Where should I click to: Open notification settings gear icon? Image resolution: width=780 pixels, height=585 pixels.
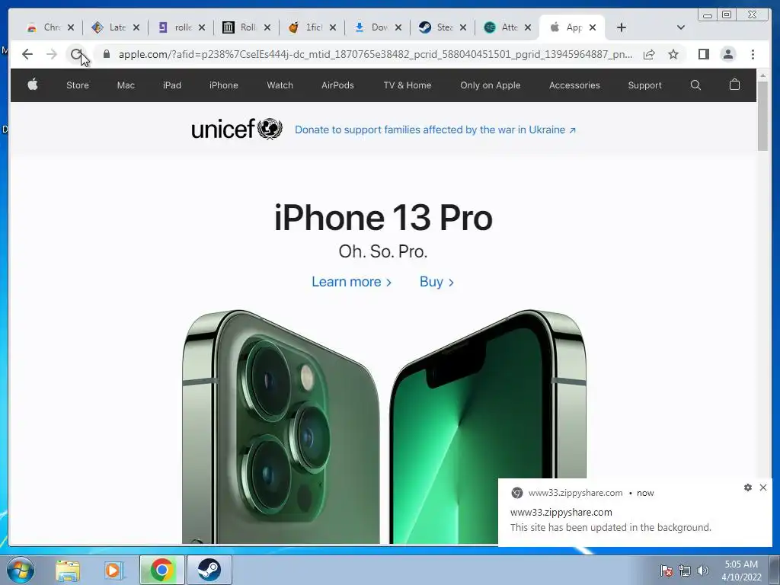(748, 487)
